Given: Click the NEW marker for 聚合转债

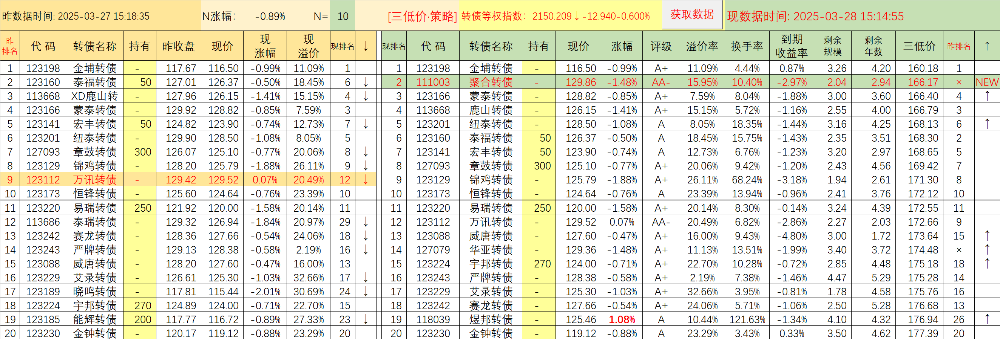Looking at the screenshot, I should [987, 82].
